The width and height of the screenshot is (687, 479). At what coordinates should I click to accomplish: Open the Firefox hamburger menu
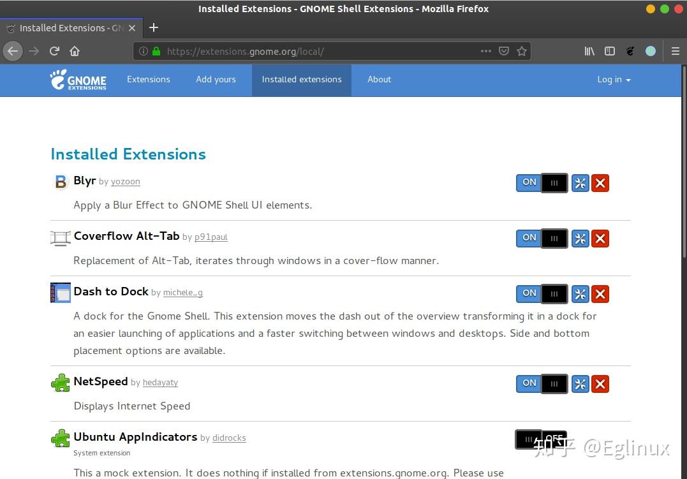click(x=676, y=51)
